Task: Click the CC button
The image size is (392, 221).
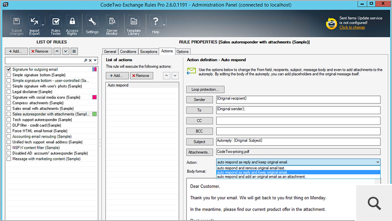Action: click(199, 121)
